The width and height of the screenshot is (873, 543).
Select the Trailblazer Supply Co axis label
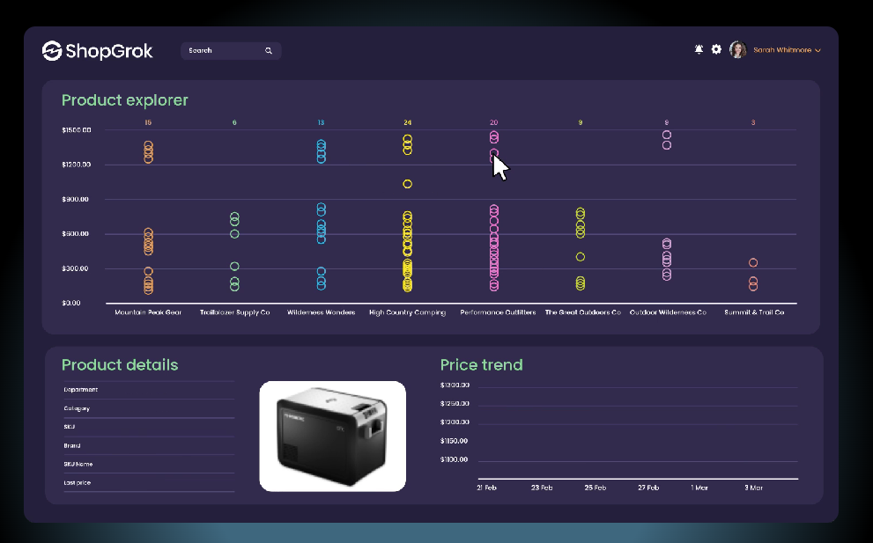(235, 312)
